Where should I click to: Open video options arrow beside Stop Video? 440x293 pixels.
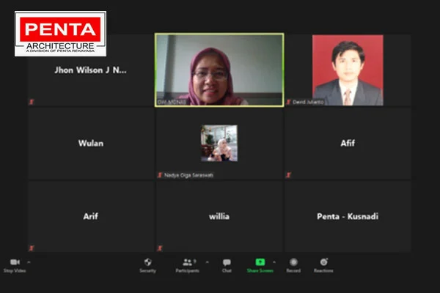click(29, 262)
